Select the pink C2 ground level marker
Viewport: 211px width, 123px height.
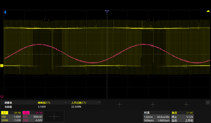(2, 97)
